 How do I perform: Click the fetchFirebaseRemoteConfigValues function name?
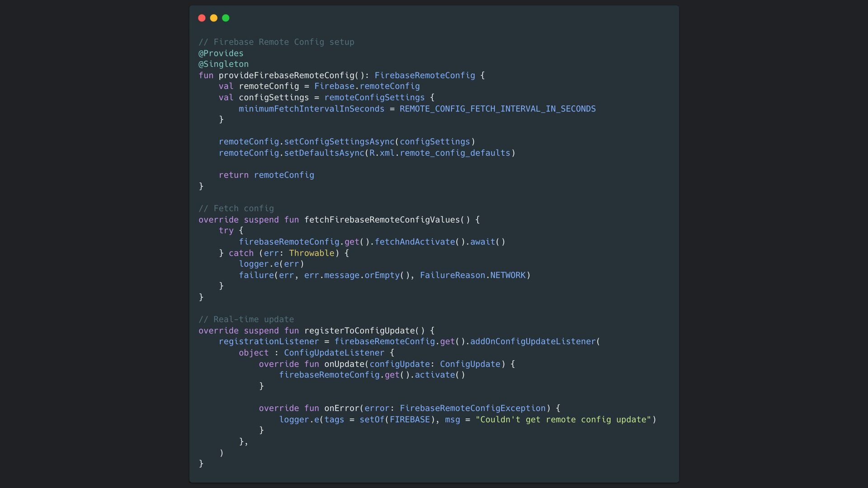382,220
